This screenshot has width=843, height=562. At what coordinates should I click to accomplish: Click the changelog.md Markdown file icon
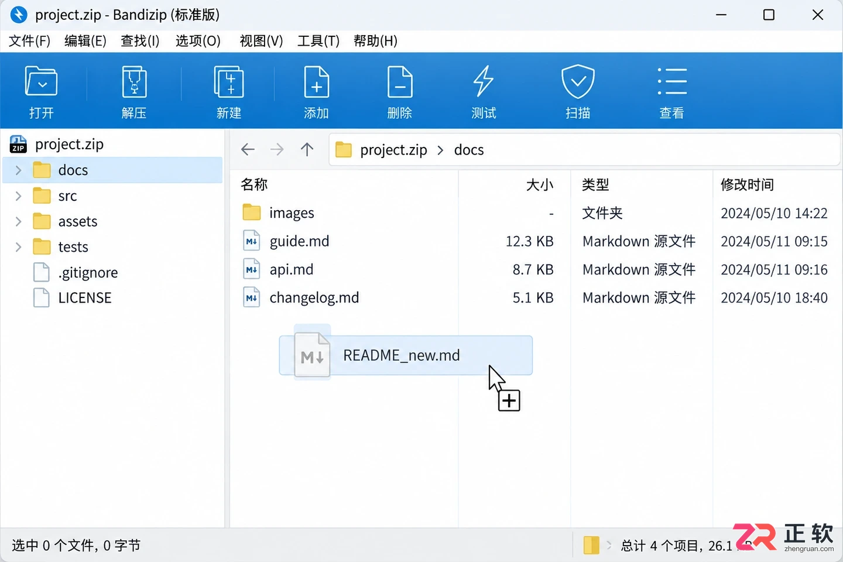click(252, 297)
